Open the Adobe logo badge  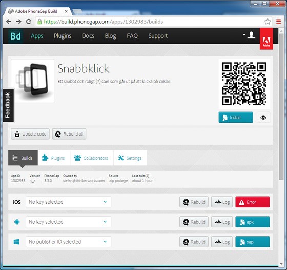click(266, 39)
